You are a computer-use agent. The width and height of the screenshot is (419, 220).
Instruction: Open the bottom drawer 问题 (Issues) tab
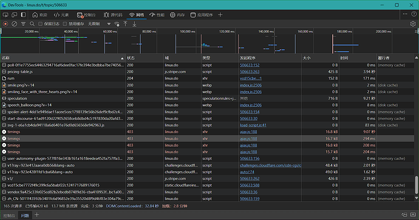tap(25, 216)
